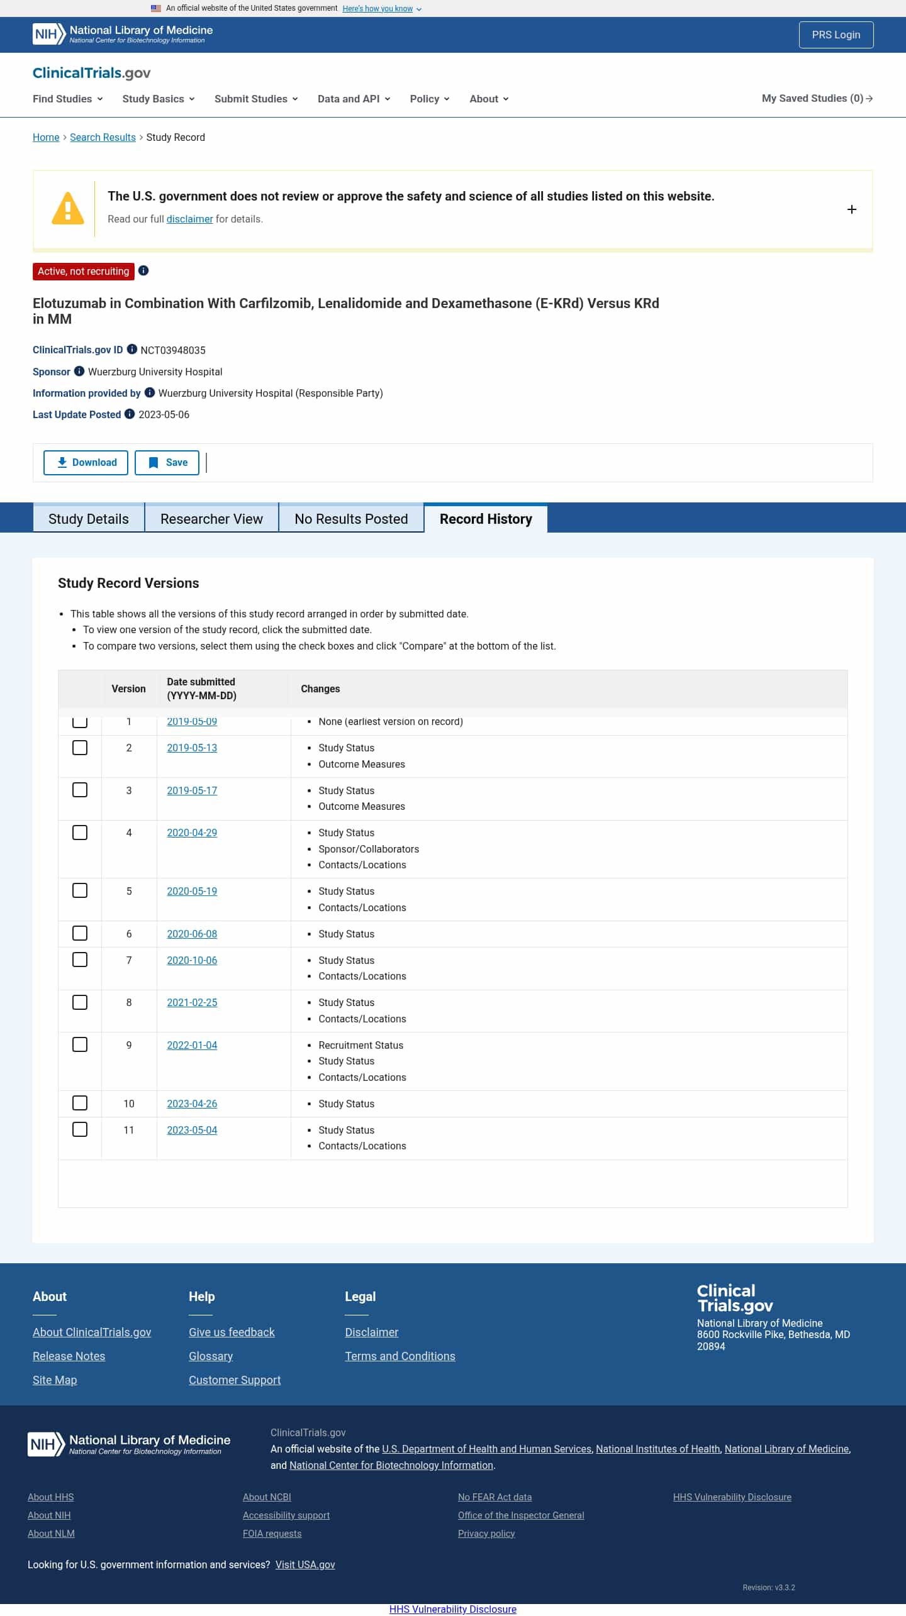
Task: Switch to the Study Details tab
Action: click(89, 519)
